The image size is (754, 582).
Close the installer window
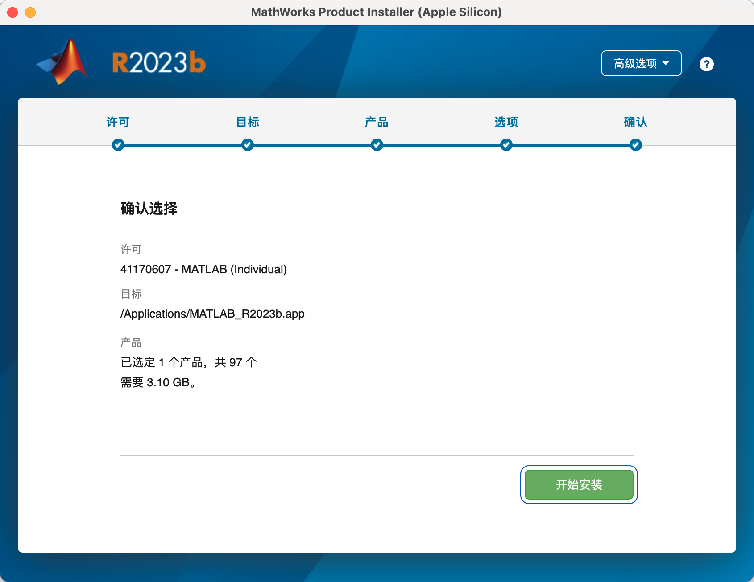(12, 12)
